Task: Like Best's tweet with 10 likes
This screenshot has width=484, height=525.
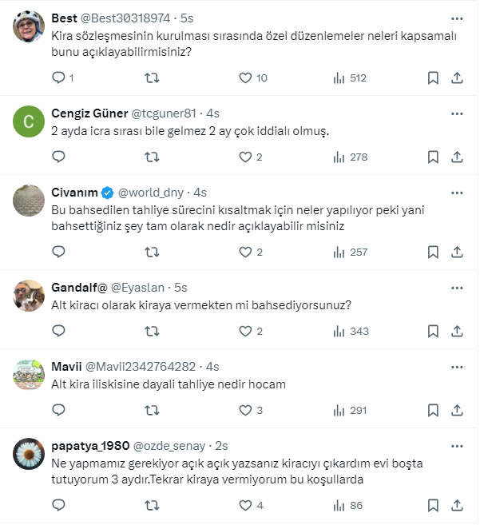Action: click(x=246, y=78)
